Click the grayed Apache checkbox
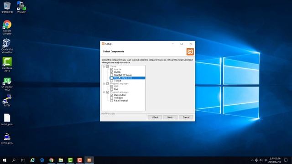 (x=111, y=69)
